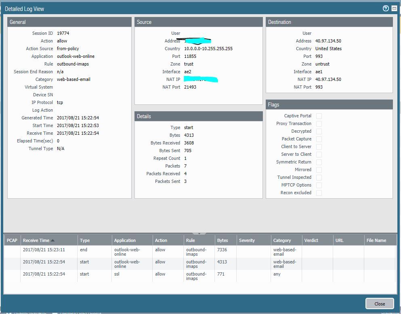401x314 pixels.
Task: Check the Decrypted flag box
Action: coord(319,132)
